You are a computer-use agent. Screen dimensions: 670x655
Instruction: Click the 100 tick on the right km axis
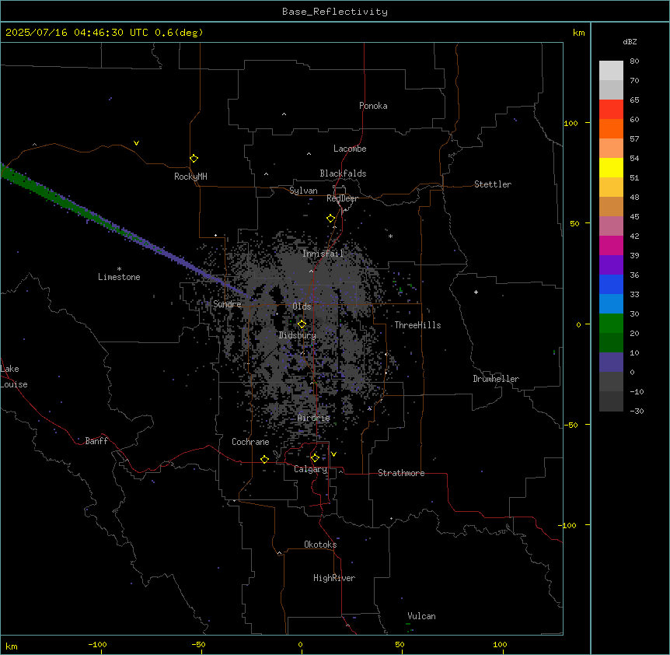(x=571, y=123)
